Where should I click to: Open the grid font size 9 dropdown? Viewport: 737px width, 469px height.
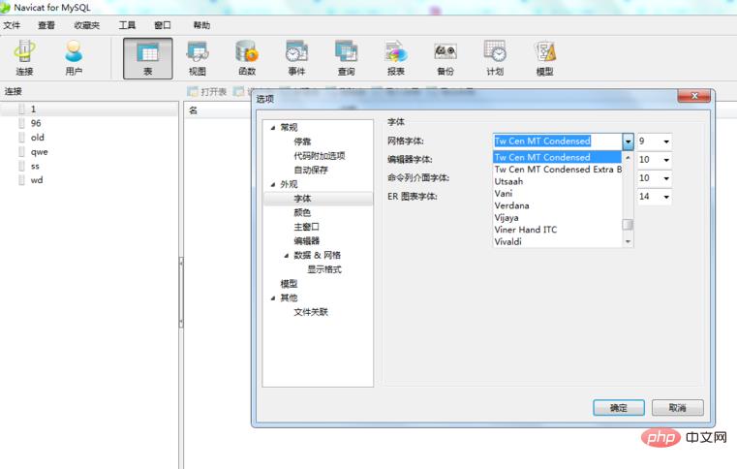pos(666,141)
